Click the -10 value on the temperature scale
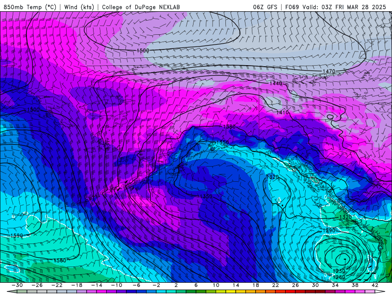This screenshot has width=392, height=294. coord(117,285)
